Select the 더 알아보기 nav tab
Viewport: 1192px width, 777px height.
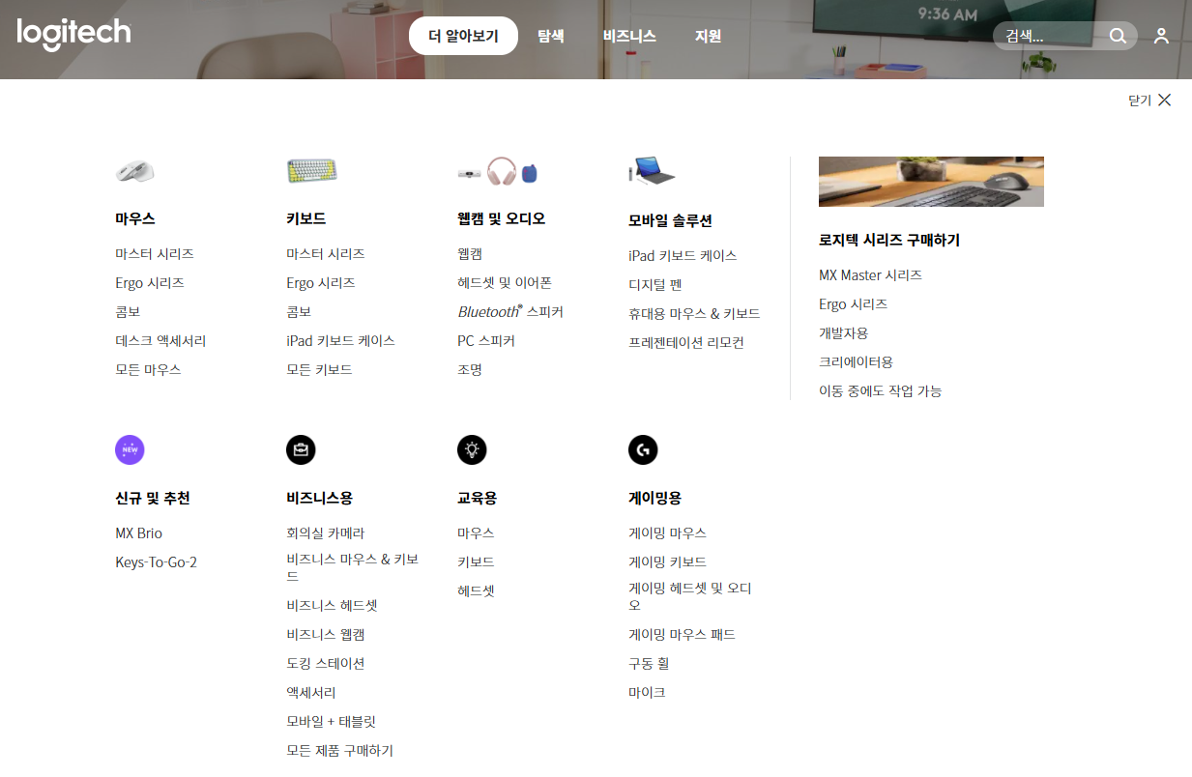pos(463,36)
